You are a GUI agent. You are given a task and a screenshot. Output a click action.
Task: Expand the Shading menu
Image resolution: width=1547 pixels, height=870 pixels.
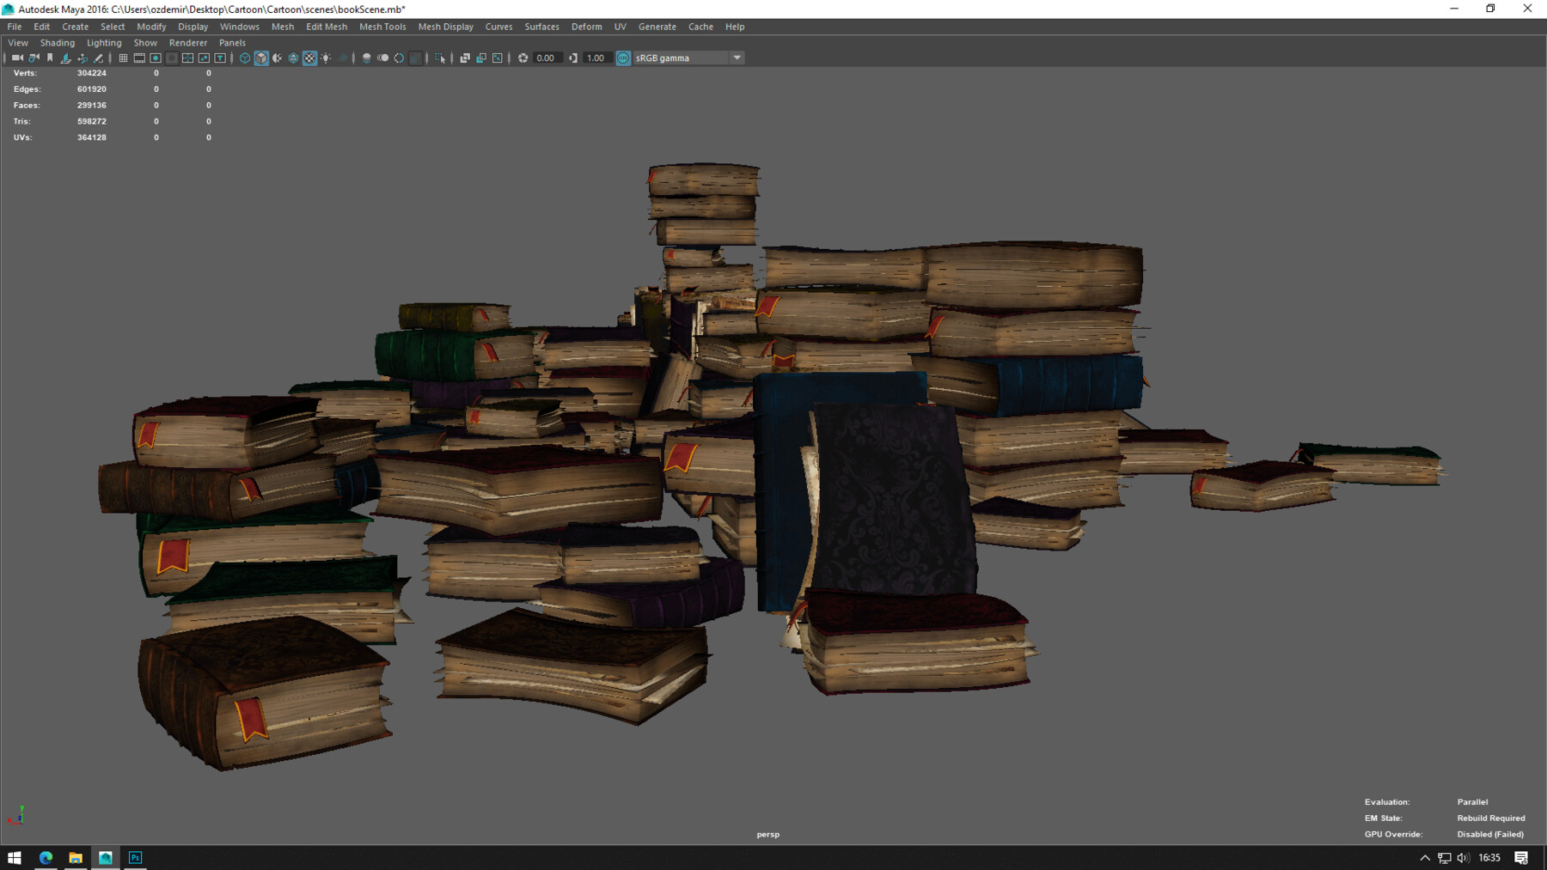58,42
